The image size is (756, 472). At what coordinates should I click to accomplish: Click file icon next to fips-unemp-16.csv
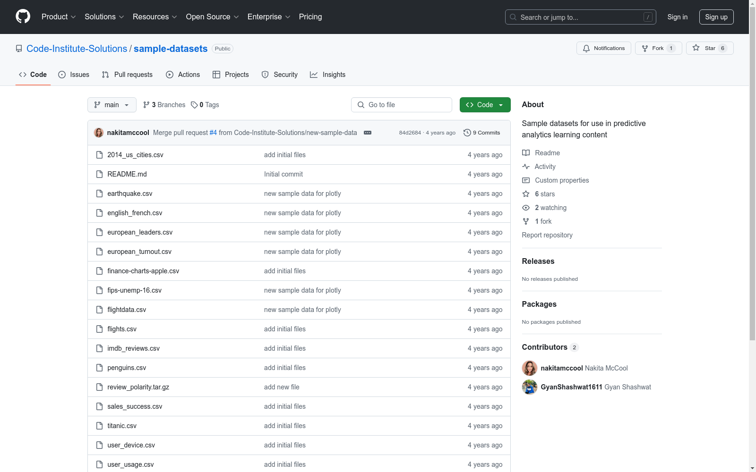99,290
